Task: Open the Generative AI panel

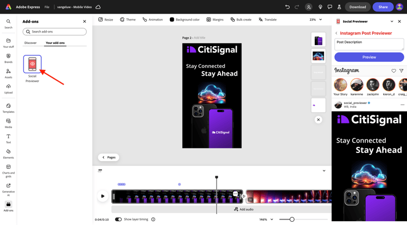Action: click(x=8, y=189)
